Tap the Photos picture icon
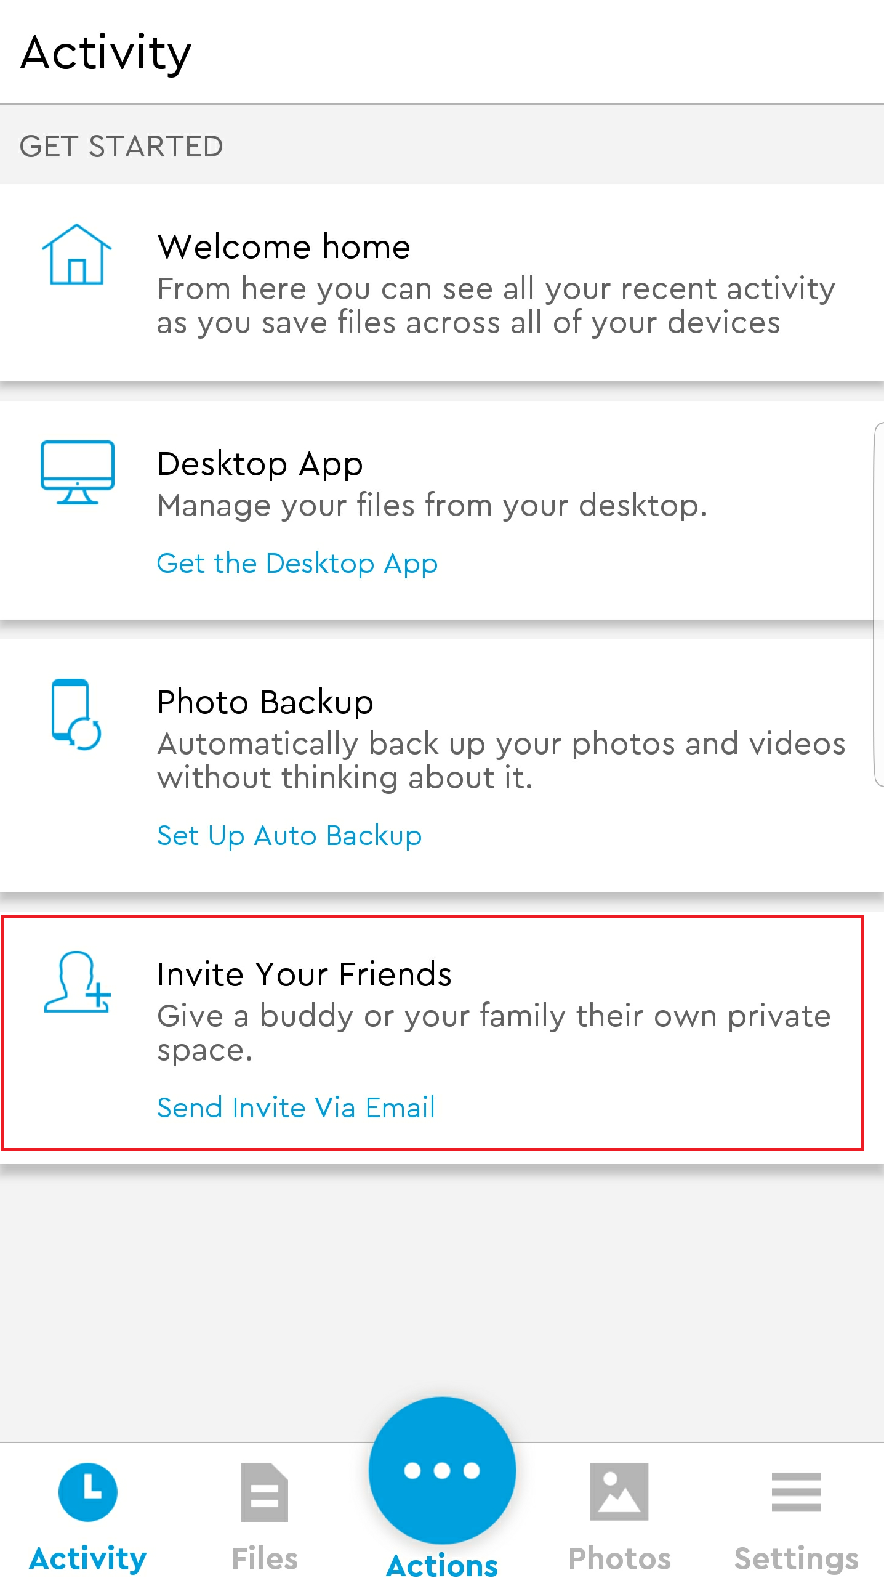Image resolution: width=884 pixels, height=1578 pixels. click(619, 1492)
